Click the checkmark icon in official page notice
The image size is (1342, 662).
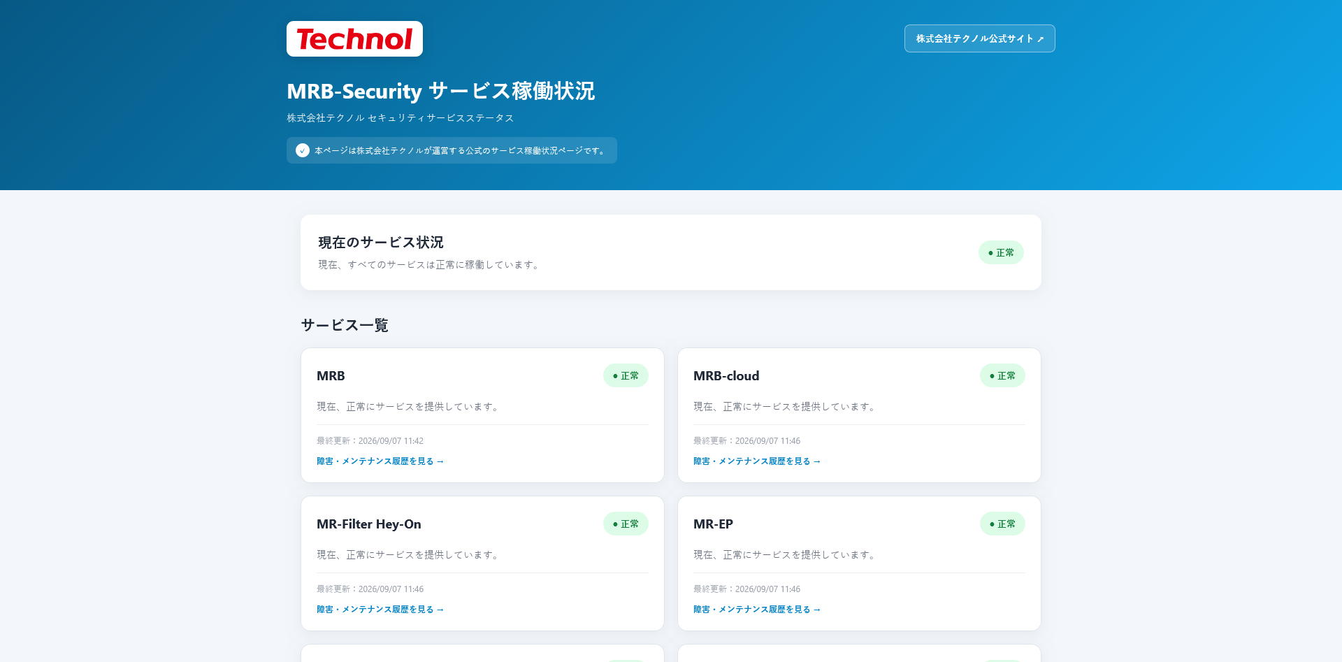pyautogui.click(x=303, y=150)
